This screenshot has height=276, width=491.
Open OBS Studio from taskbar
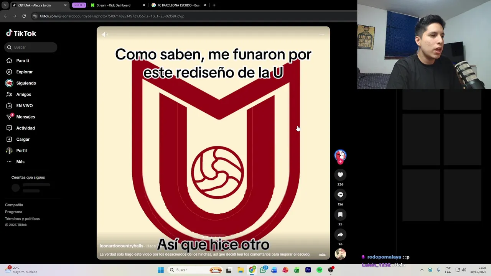click(x=331, y=270)
